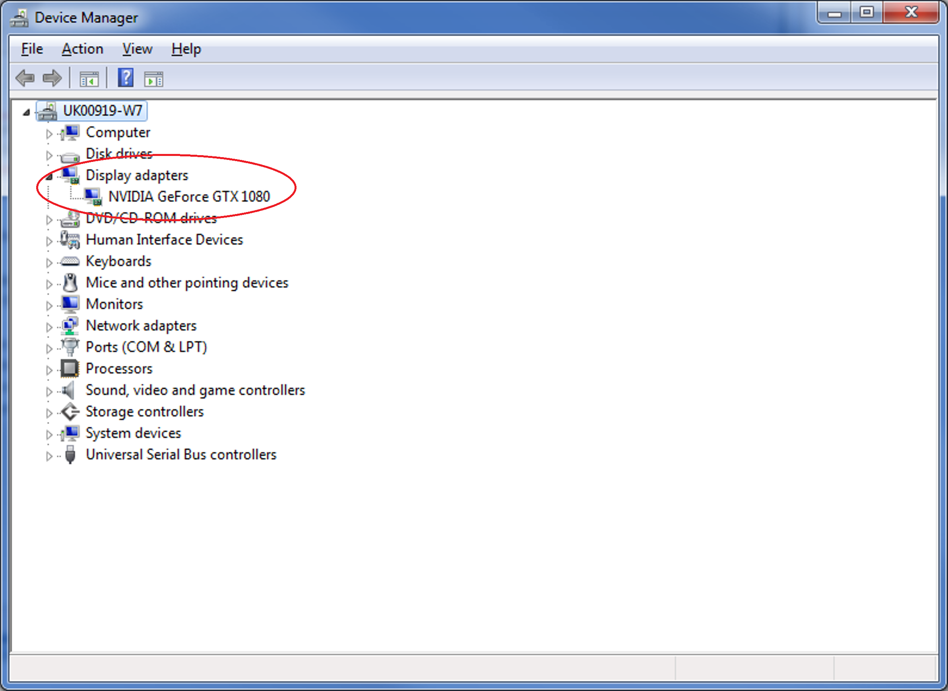
Task: Open the View menu
Action: click(x=137, y=49)
